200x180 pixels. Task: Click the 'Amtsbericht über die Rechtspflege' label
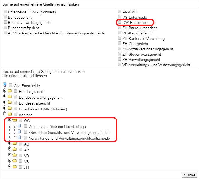[x=57, y=127]
